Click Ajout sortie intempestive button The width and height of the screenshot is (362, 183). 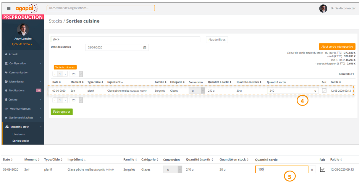(x=337, y=47)
